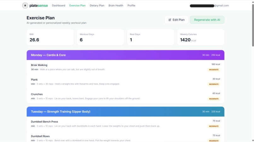254x142 pixels.
Task: Select the Workout Days card
Action: (101, 37)
